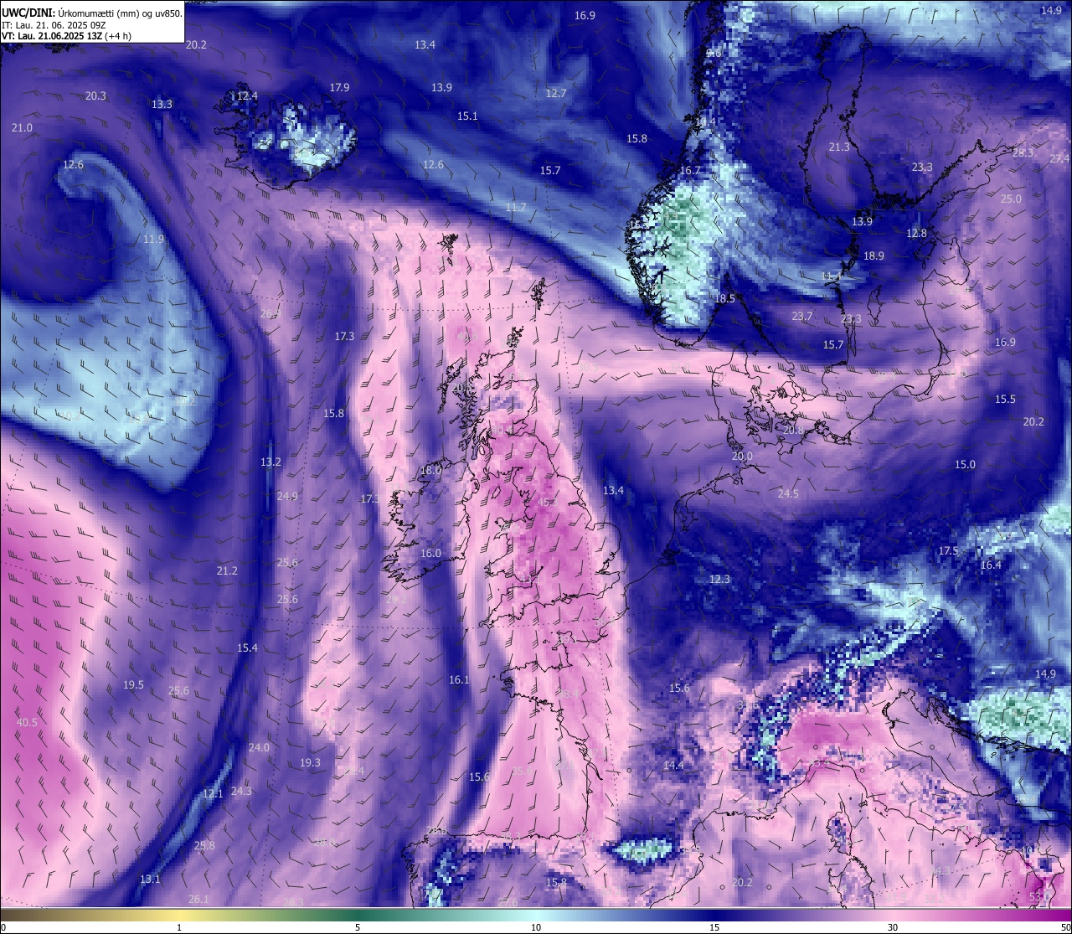The height and width of the screenshot is (934, 1072).
Task: Click the 23.7 value on the map
Action: coord(801,316)
